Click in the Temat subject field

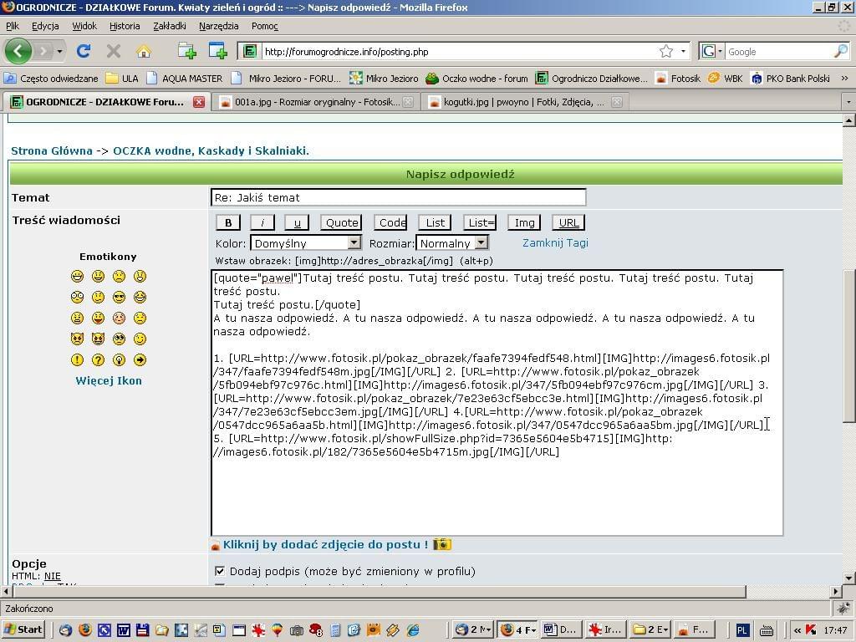pyautogui.click(x=399, y=197)
